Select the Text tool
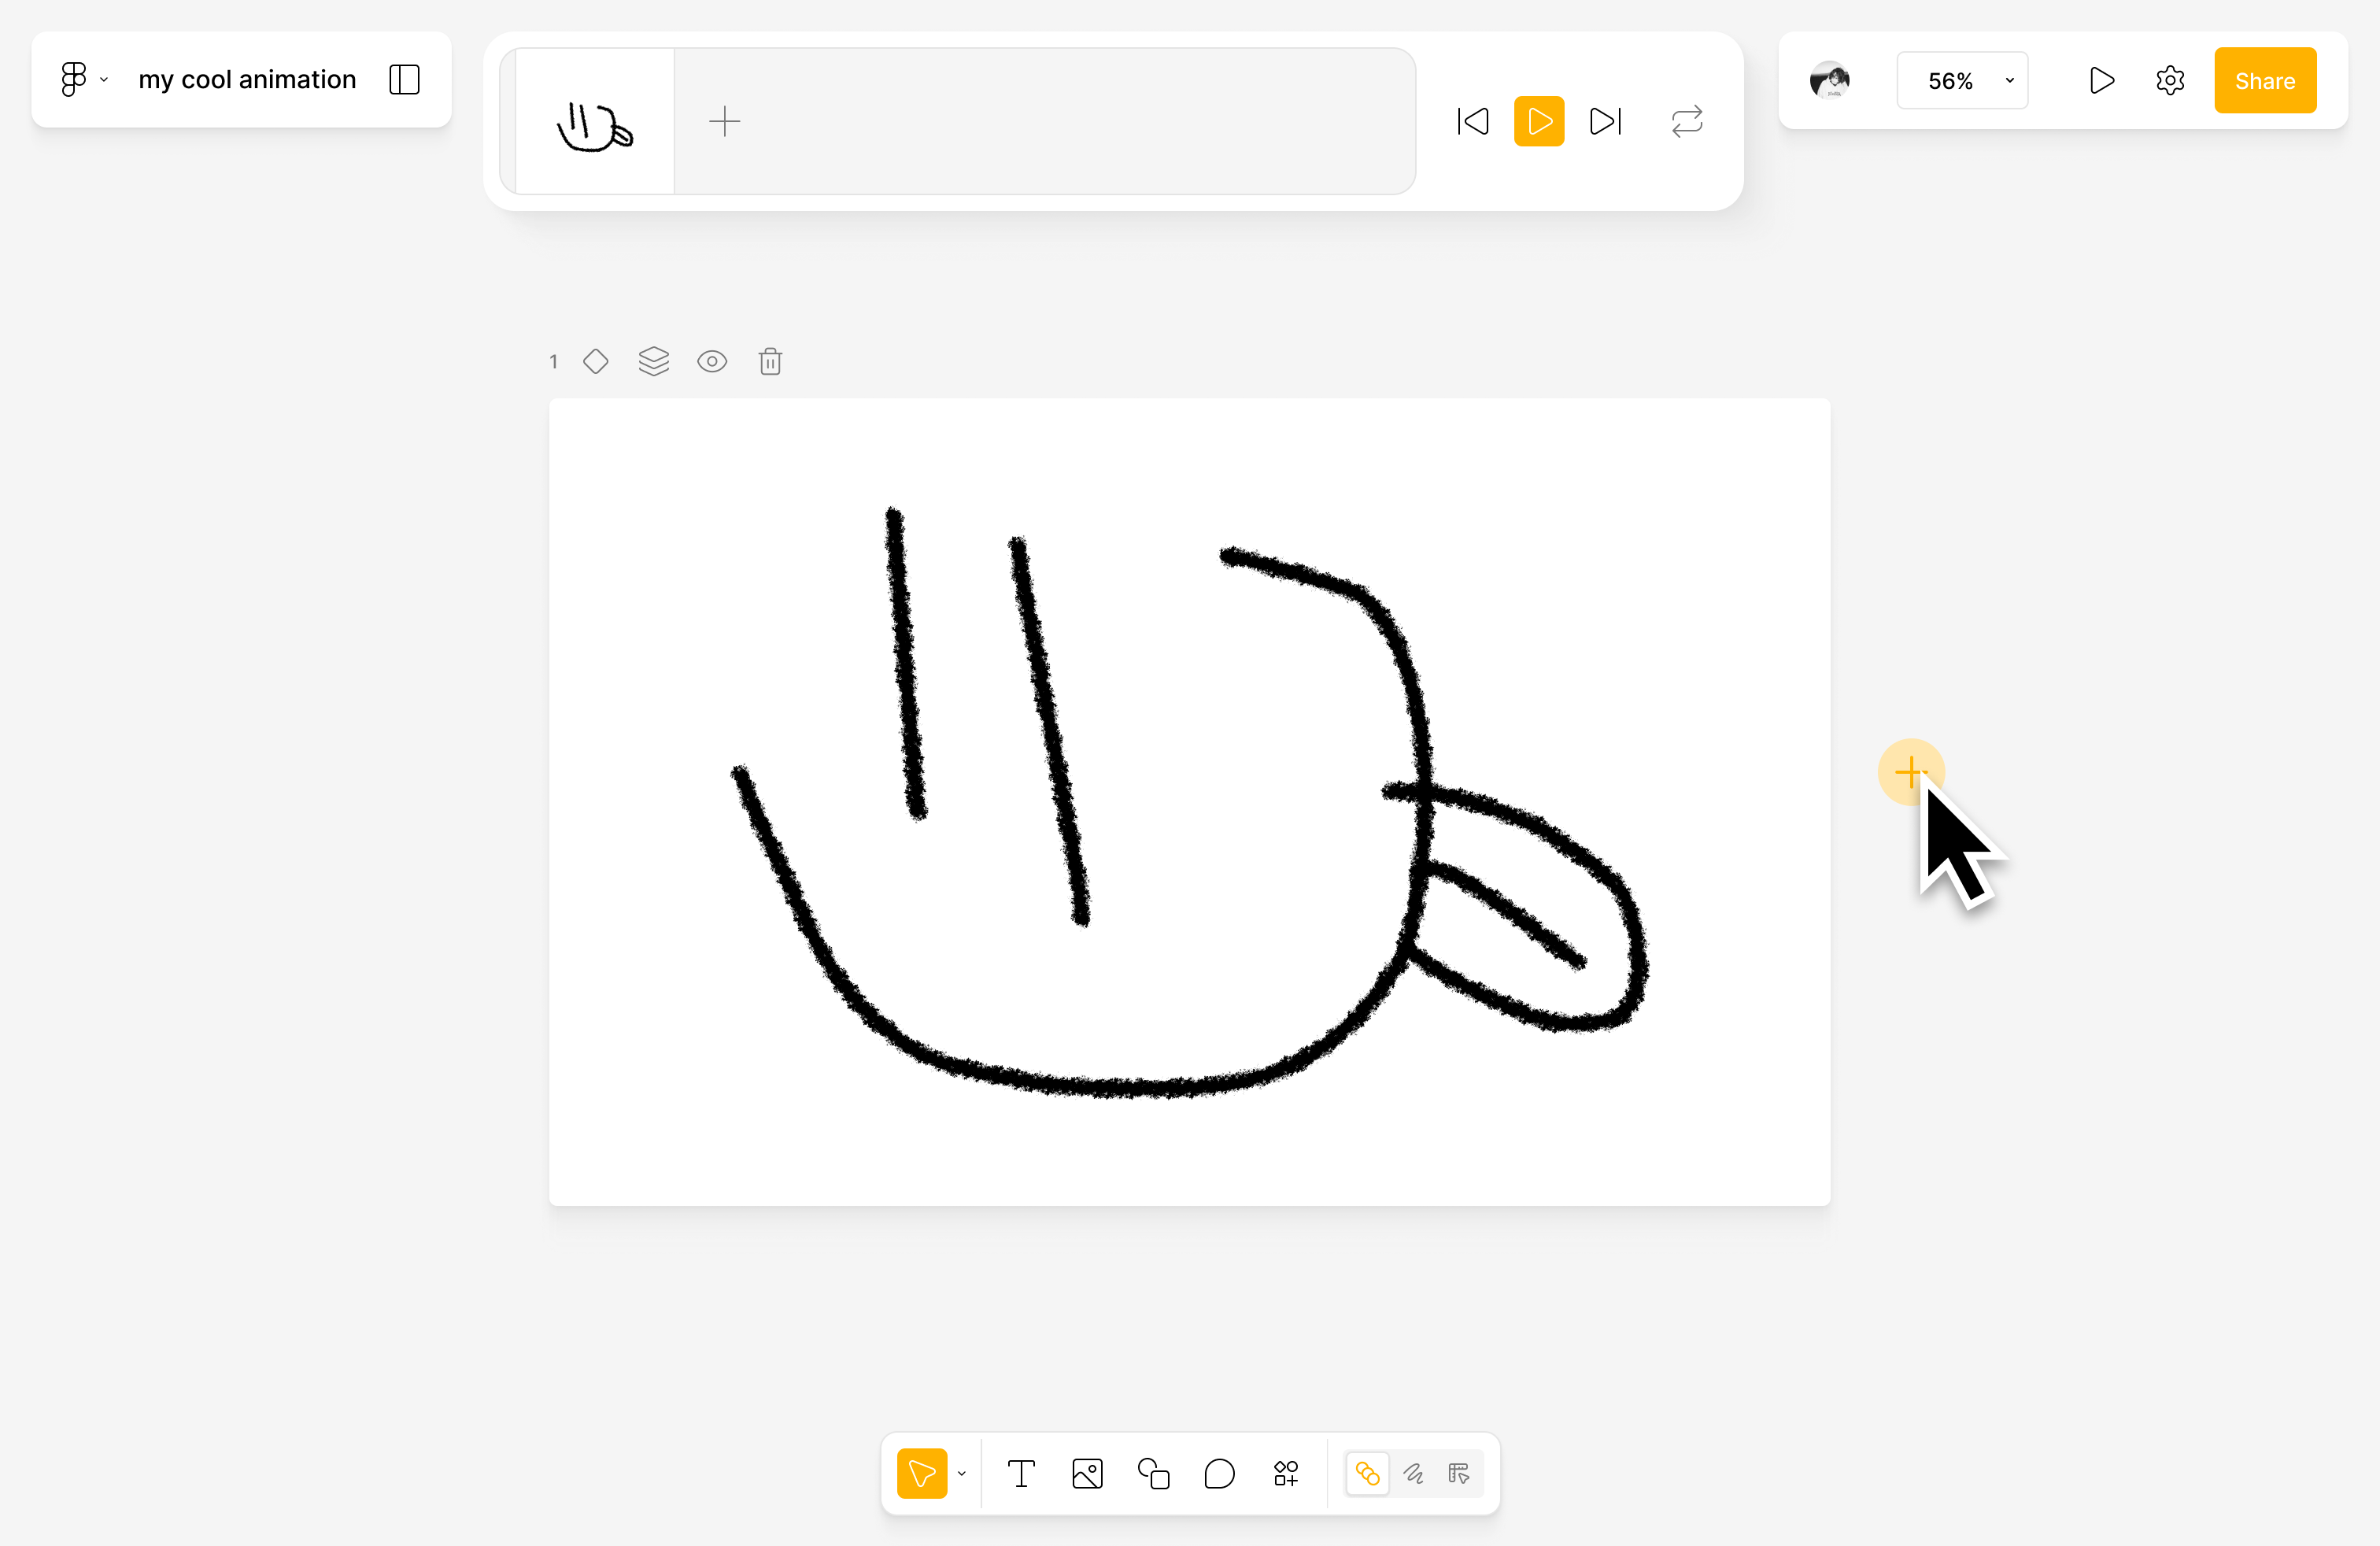The width and height of the screenshot is (2380, 1546). 1020,1473
